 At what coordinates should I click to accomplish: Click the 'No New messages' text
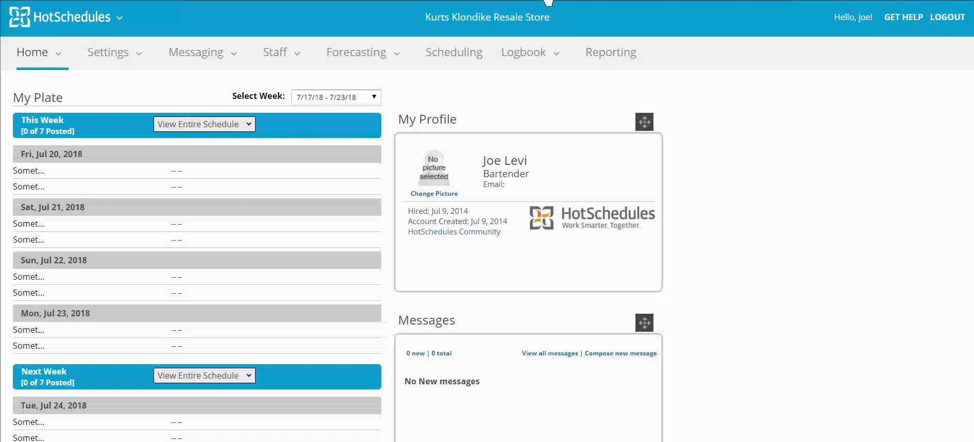point(442,381)
